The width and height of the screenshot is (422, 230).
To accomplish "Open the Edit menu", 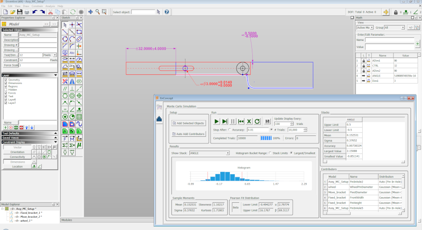I will tap(10, 6).
